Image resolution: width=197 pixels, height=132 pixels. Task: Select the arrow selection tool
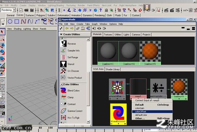point(2,32)
